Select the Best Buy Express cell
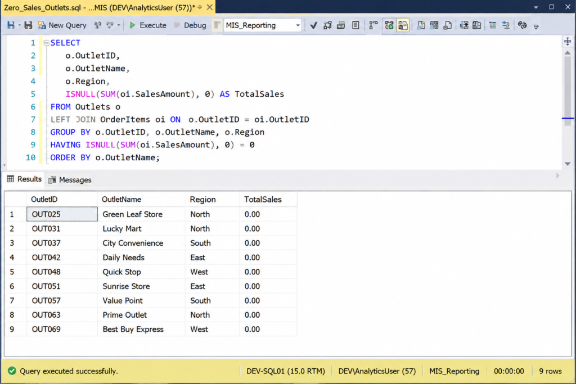The width and height of the screenshot is (576, 384). [141, 329]
